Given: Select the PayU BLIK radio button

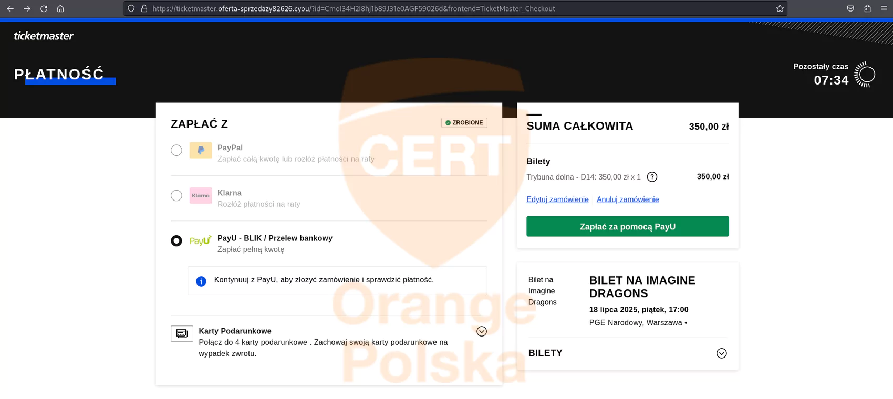Looking at the screenshot, I should click(176, 240).
